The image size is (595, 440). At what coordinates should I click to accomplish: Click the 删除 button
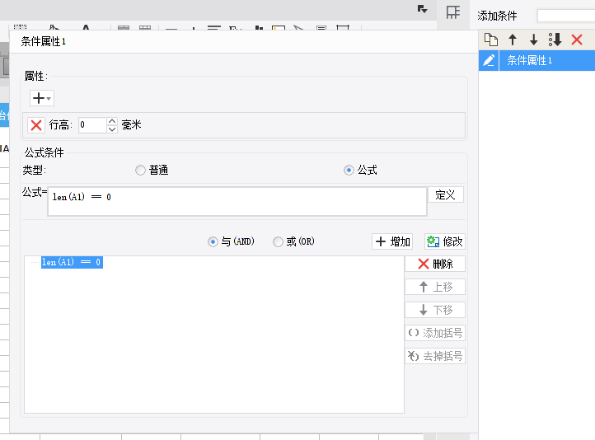435,264
